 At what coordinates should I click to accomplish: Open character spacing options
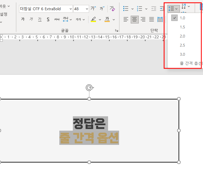66,19
